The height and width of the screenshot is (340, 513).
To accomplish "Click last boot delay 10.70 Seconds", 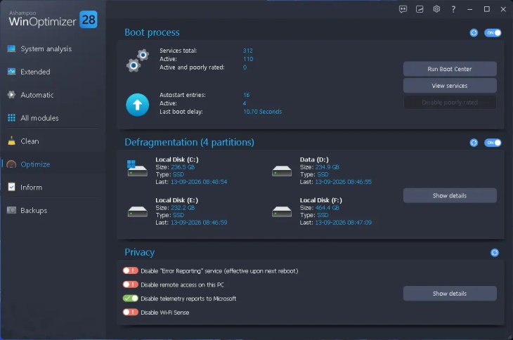I will coord(262,112).
